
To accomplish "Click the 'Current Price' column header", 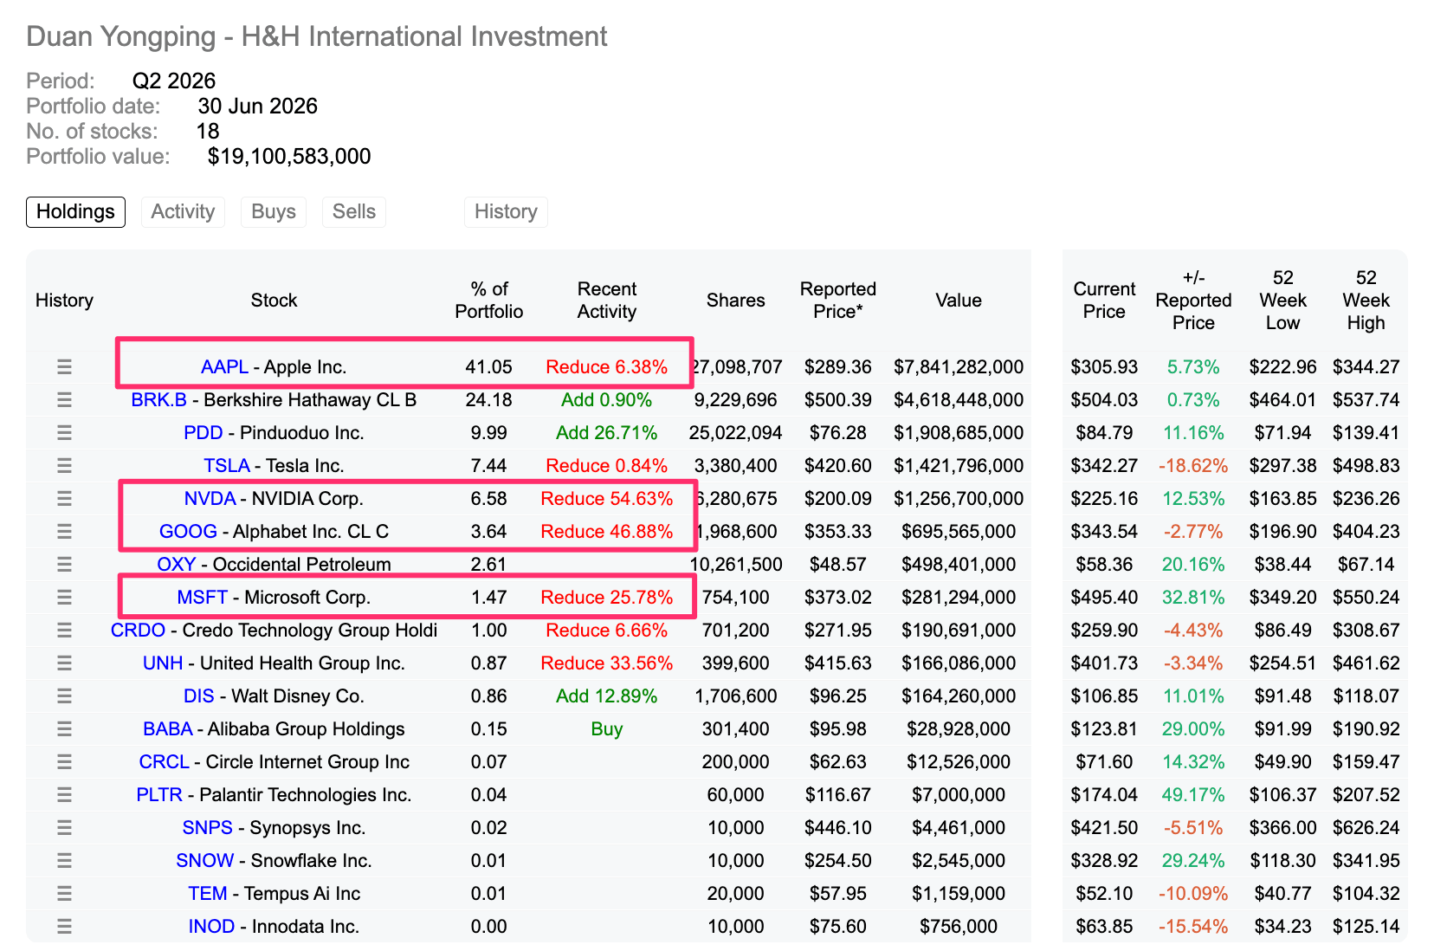I will (1104, 301).
